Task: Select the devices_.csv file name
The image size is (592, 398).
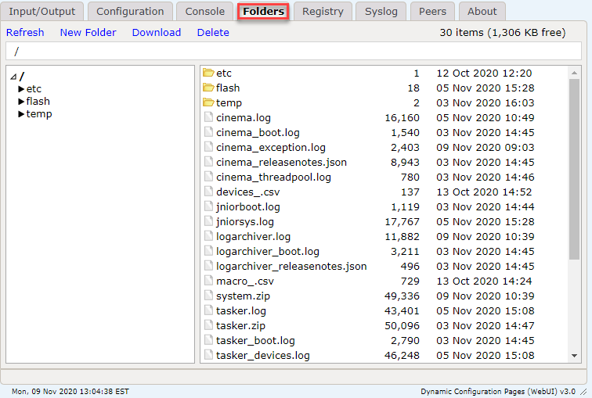Action: pos(247,192)
